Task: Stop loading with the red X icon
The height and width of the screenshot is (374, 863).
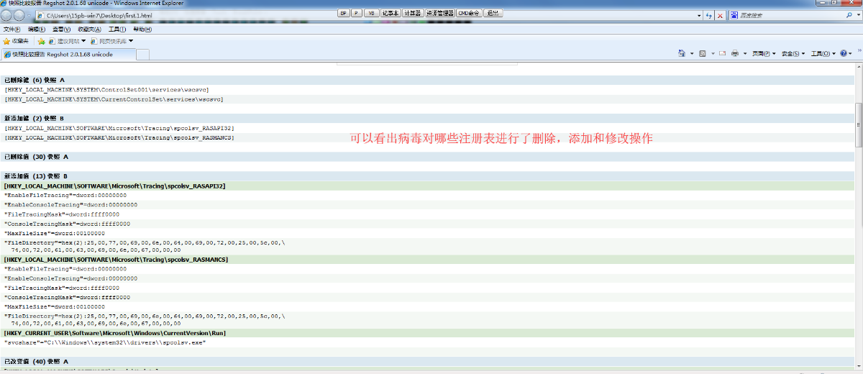Action: [720, 15]
